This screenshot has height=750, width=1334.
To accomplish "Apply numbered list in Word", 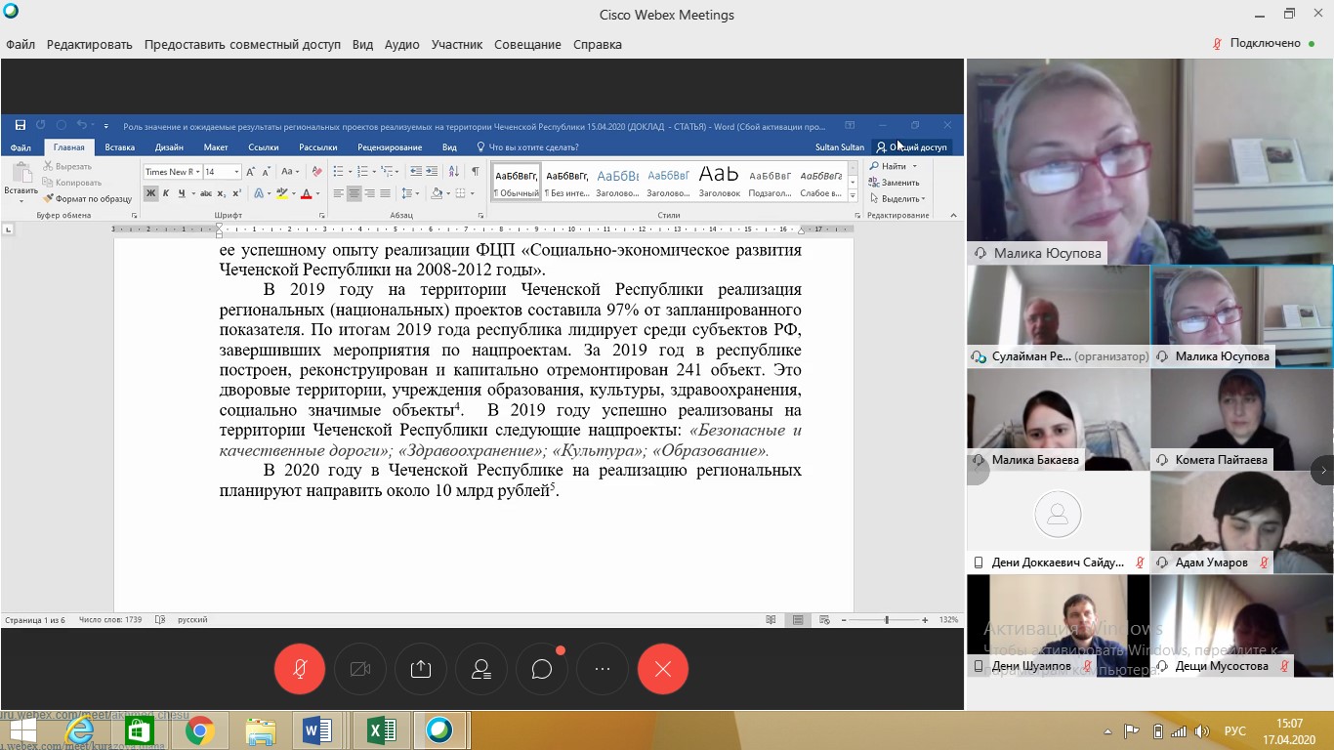I will point(361,172).
